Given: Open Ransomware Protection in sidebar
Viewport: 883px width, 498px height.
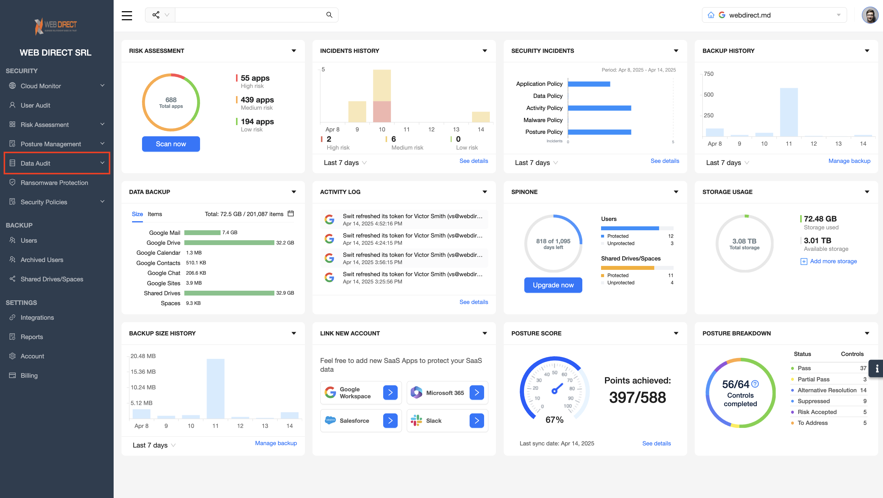Looking at the screenshot, I should pyautogui.click(x=54, y=183).
